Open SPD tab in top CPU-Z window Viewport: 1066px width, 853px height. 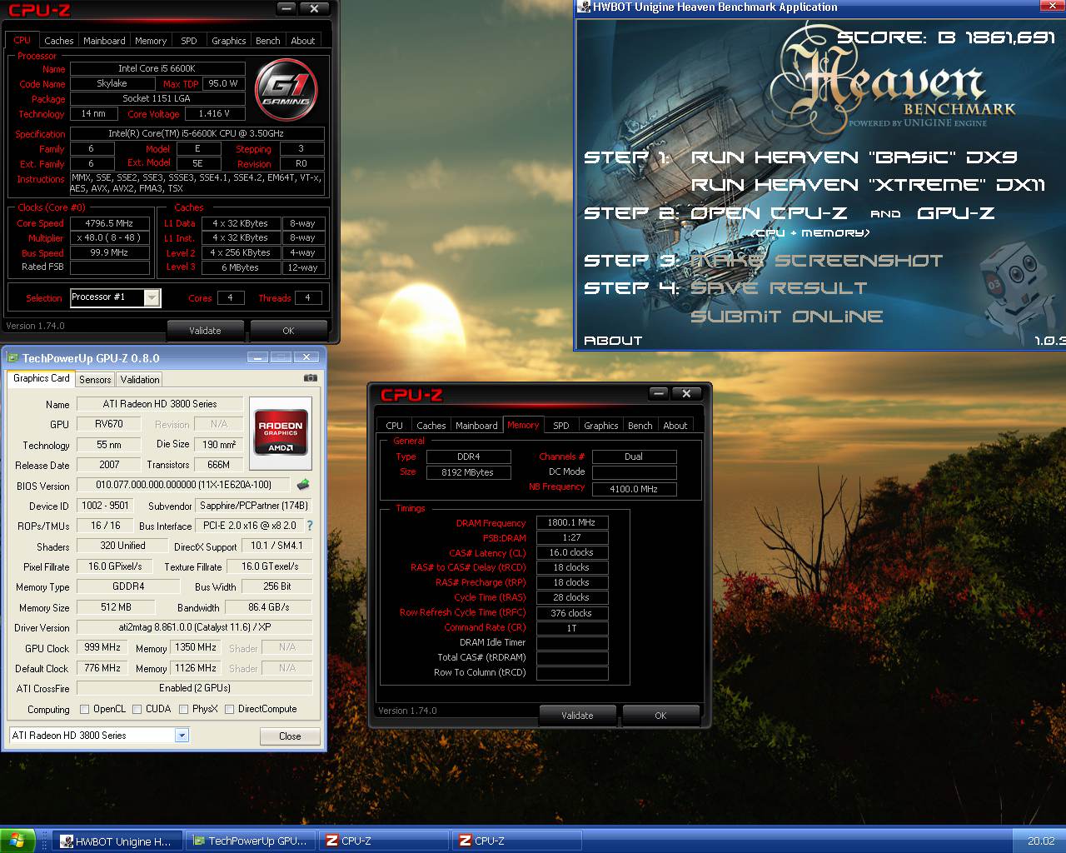coord(189,41)
